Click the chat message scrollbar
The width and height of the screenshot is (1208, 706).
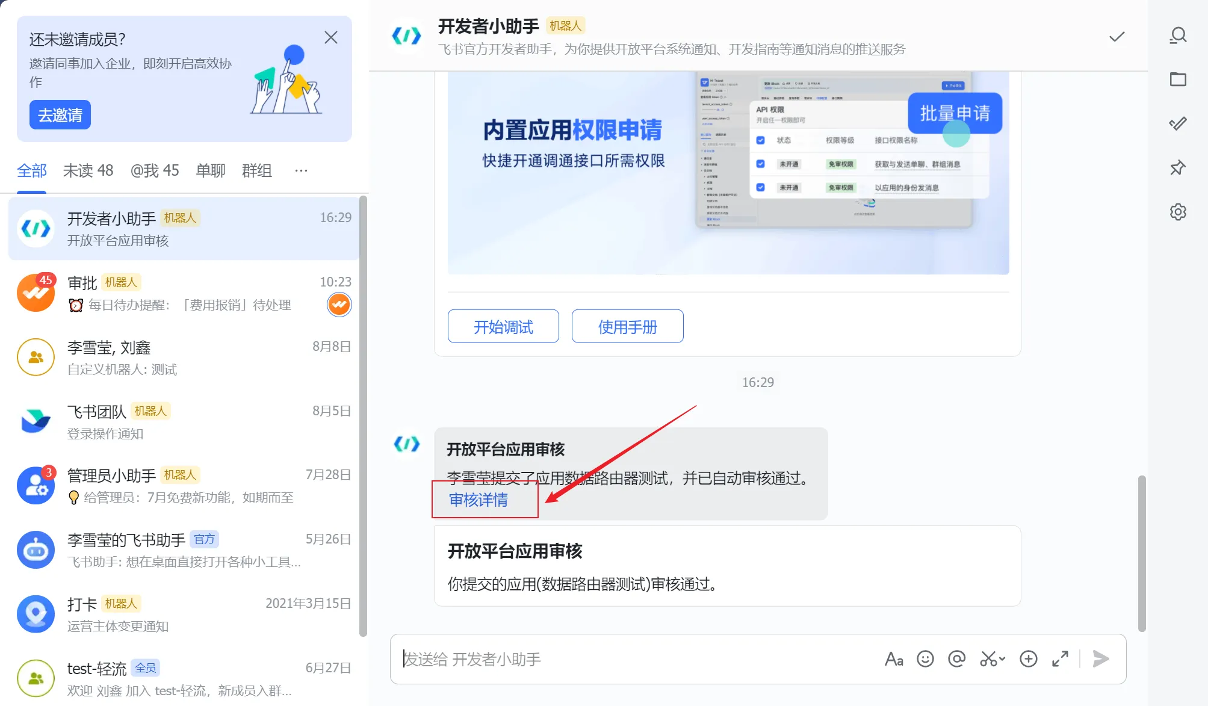click(1141, 553)
